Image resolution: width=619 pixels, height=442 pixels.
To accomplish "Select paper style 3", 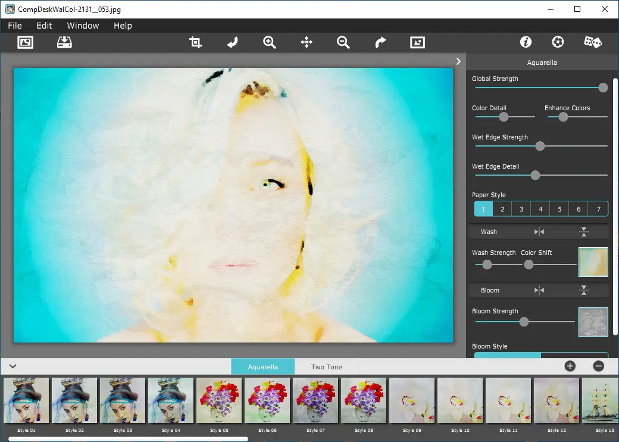I will click(521, 209).
